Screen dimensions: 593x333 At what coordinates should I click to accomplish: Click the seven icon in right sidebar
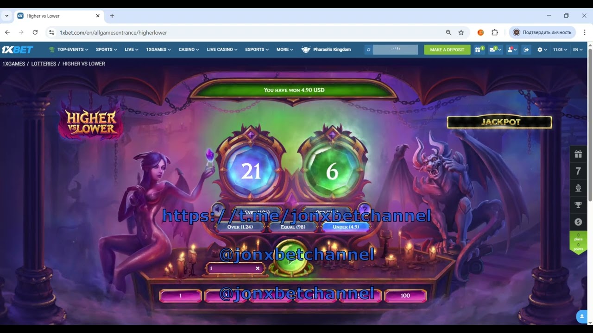(x=578, y=171)
